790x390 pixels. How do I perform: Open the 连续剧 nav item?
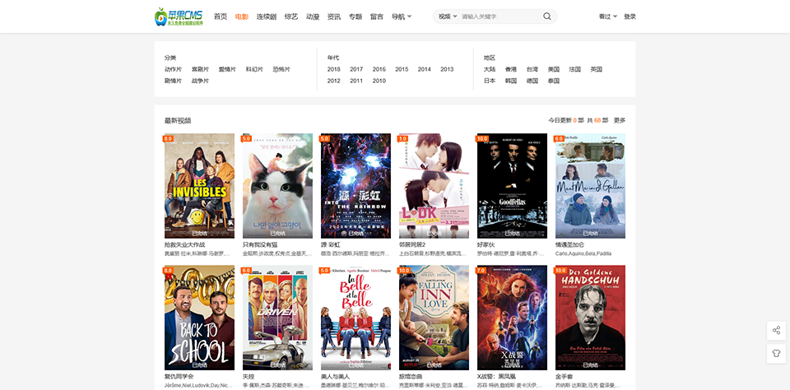[266, 16]
